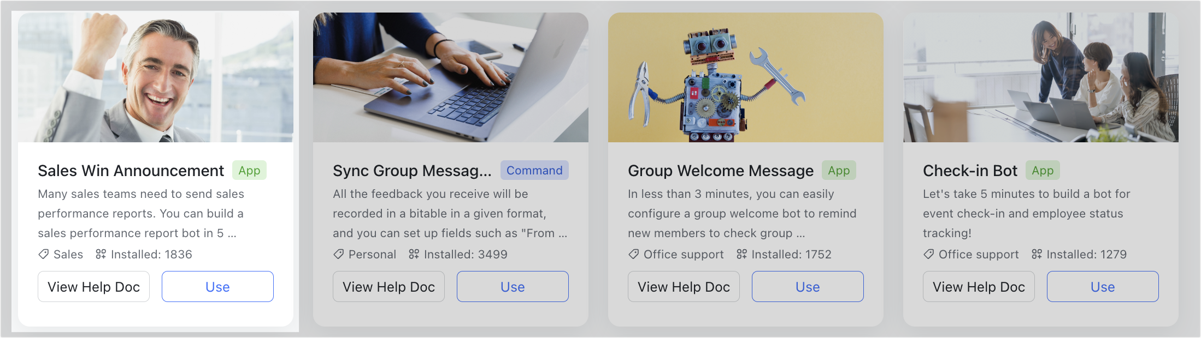
Task: Click the installed icon next to 3499
Action: tap(414, 254)
